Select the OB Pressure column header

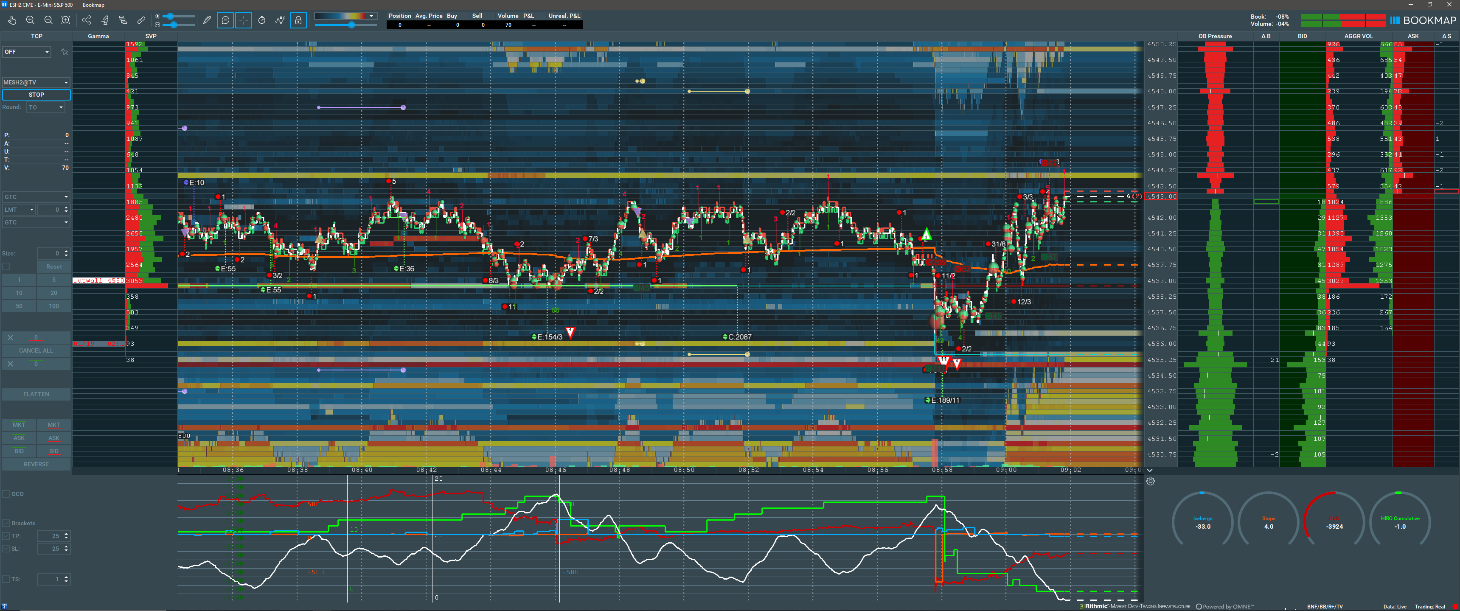tap(1215, 36)
